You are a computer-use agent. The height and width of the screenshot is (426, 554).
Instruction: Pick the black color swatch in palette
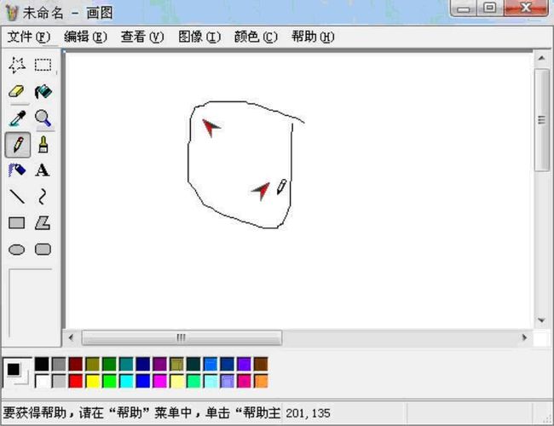click(x=42, y=364)
